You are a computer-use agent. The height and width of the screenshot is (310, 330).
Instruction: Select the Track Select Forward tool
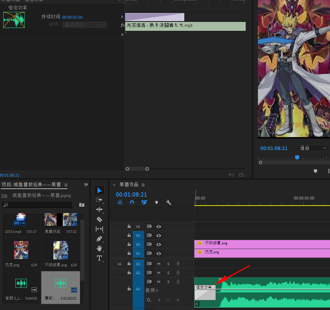coord(99,200)
